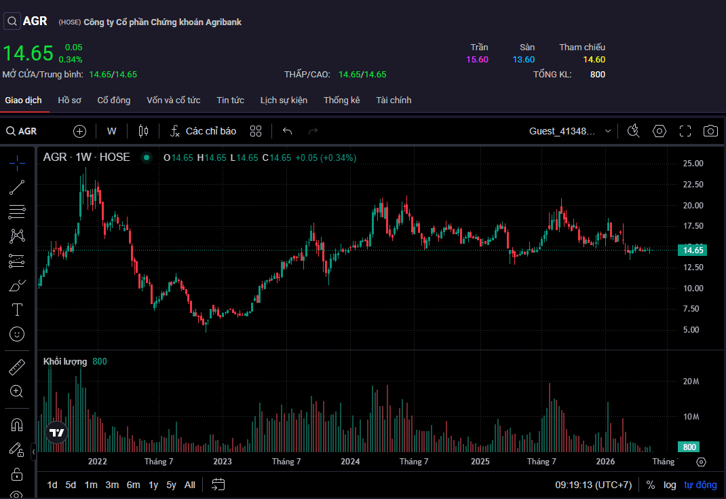Select the crosshair cursor tool
This screenshot has height=499, width=726.
pyautogui.click(x=17, y=163)
